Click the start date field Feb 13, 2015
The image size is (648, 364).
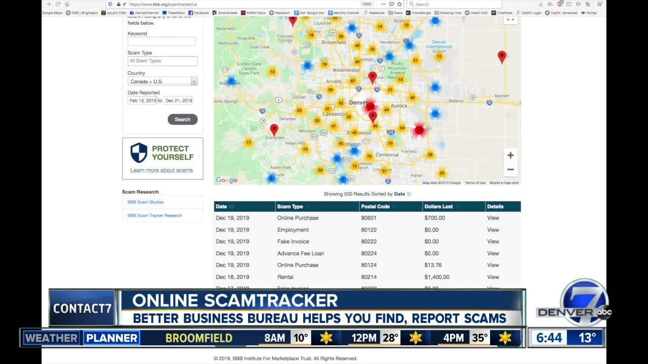coord(142,101)
